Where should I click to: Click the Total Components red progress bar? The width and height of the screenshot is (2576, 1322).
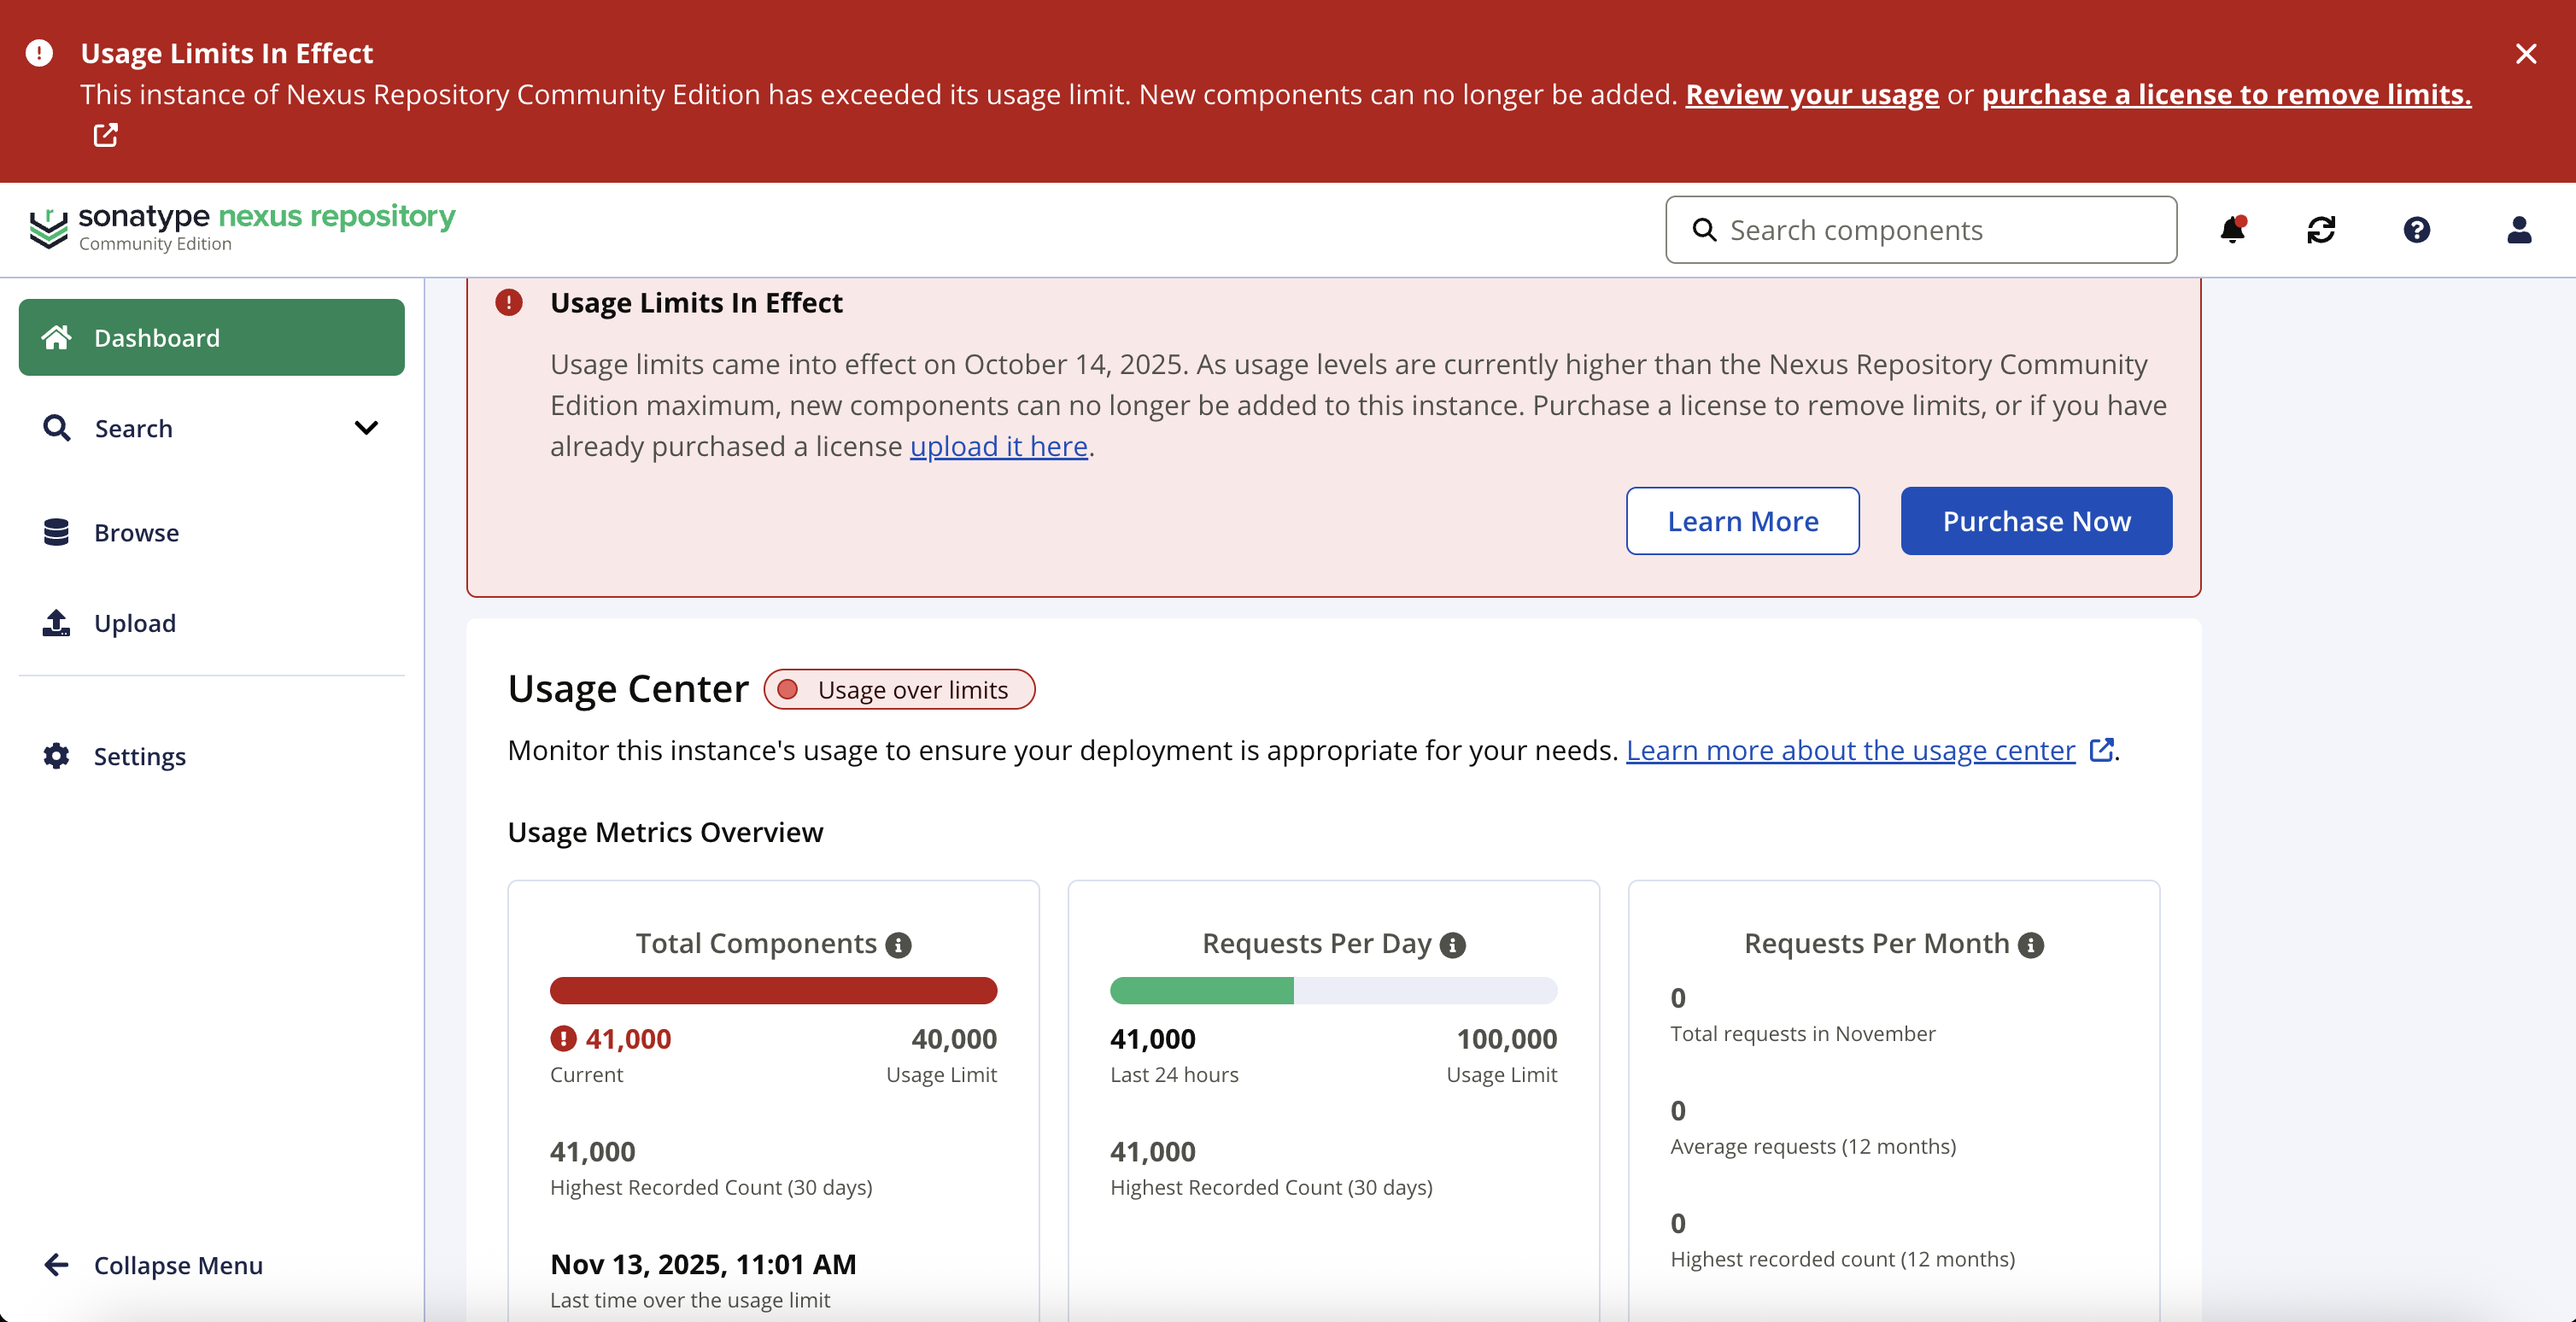(773, 991)
